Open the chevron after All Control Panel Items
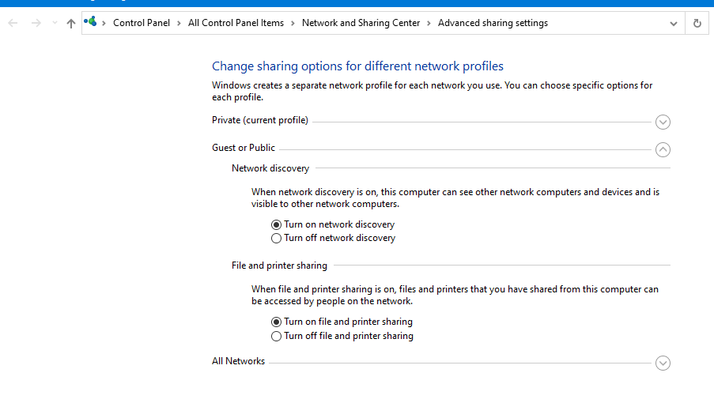This screenshot has width=714, height=403. coord(293,23)
